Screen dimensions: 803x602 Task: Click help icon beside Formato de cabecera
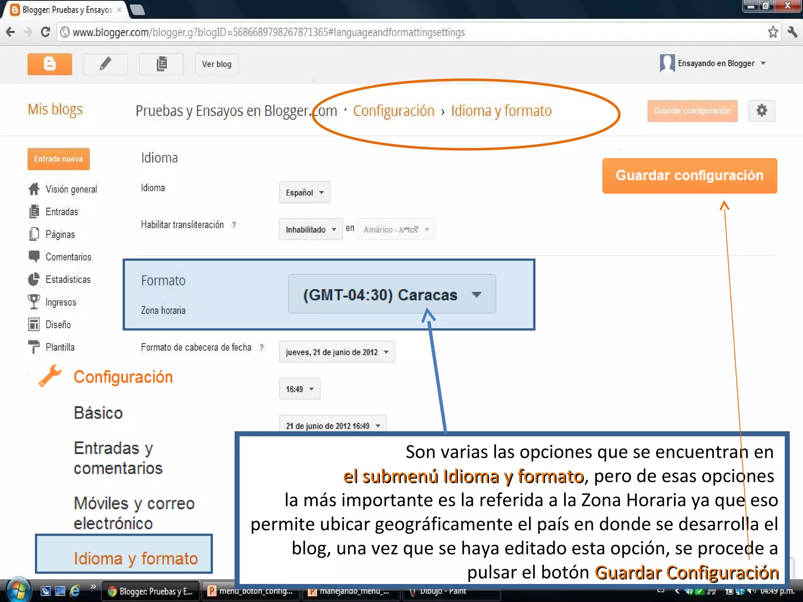pyautogui.click(x=262, y=348)
